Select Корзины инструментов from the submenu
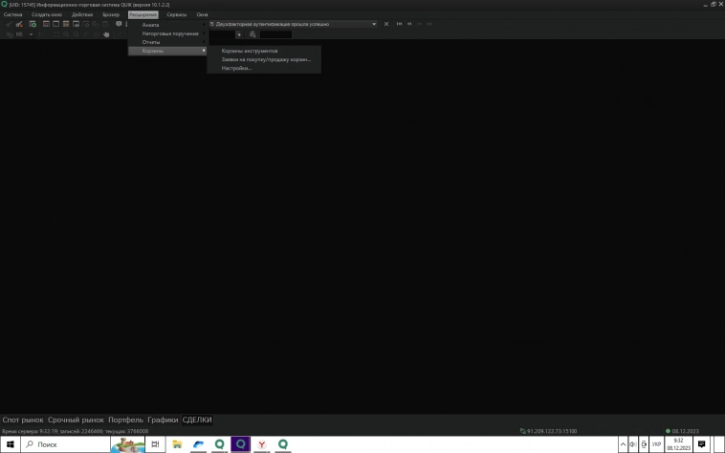Viewport: 725px width, 453px height. (x=250, y=51)
